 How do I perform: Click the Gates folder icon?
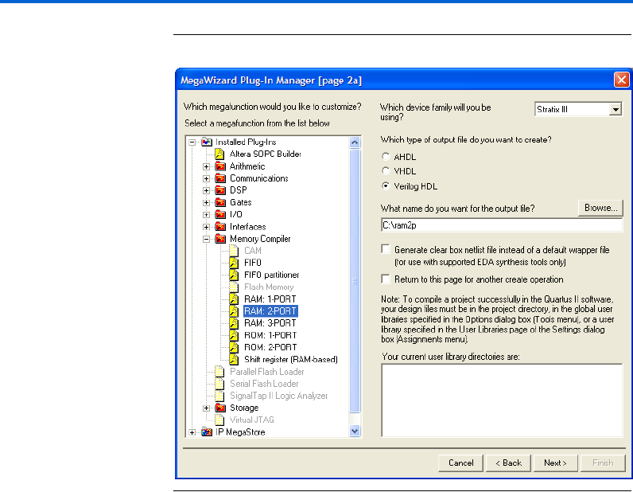220,202
